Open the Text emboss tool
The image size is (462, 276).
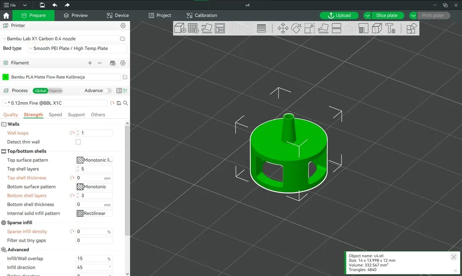click(x=390, y=28)
